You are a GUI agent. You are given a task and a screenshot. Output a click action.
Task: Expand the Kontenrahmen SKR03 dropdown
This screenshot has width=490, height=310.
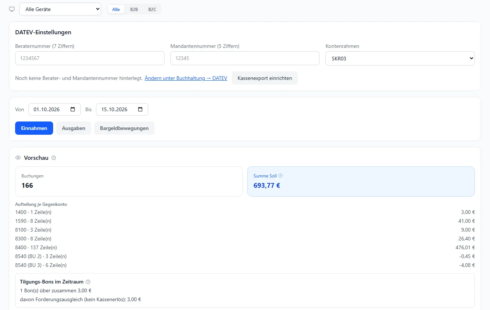tap(400, 58)
